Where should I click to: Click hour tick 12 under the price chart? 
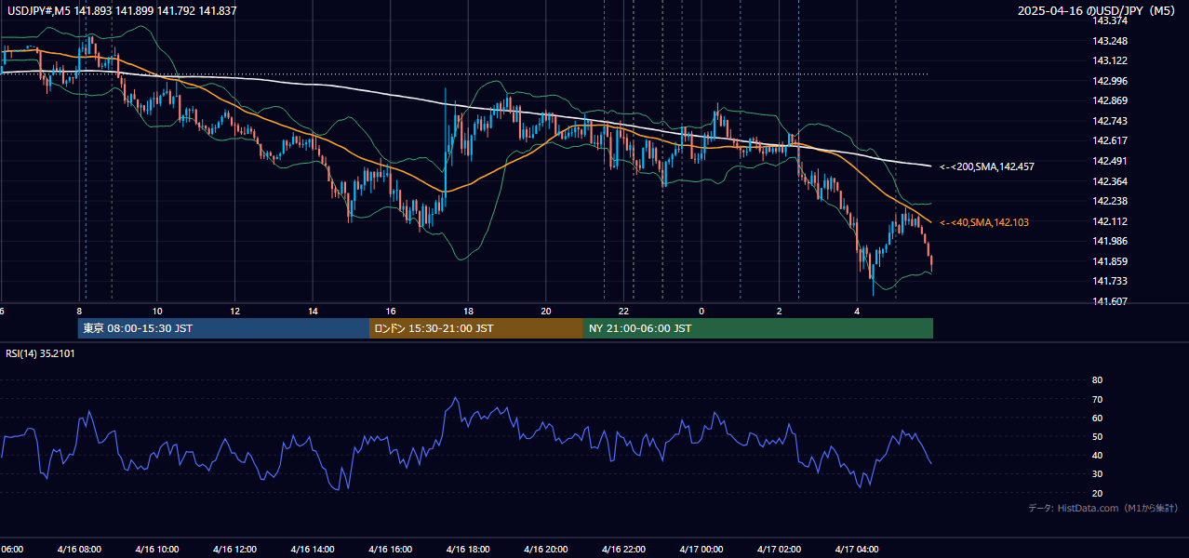click(x=235, y=311)
